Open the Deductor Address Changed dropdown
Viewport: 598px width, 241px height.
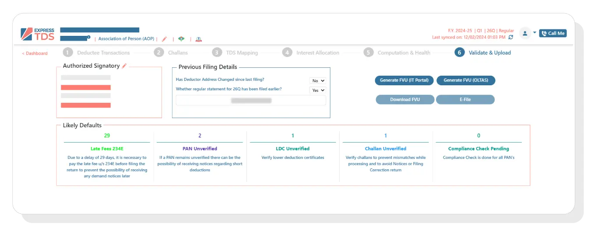pyautogui.click(x=318, y=80)
